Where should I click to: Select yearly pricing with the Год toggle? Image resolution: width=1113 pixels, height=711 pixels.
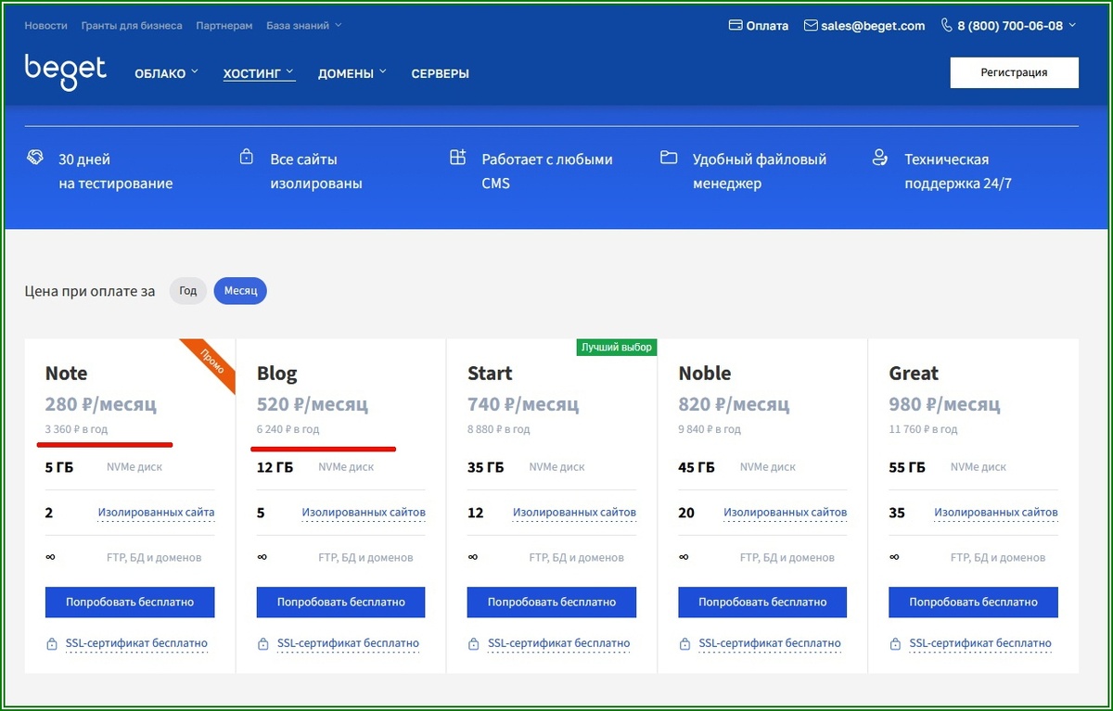pos(188,291)
